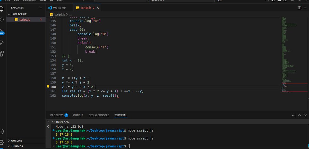Screen dimensions: 309x149
Task: Expand the terminal side chevron left of TERMINAL
Action: tap(48, 122)
